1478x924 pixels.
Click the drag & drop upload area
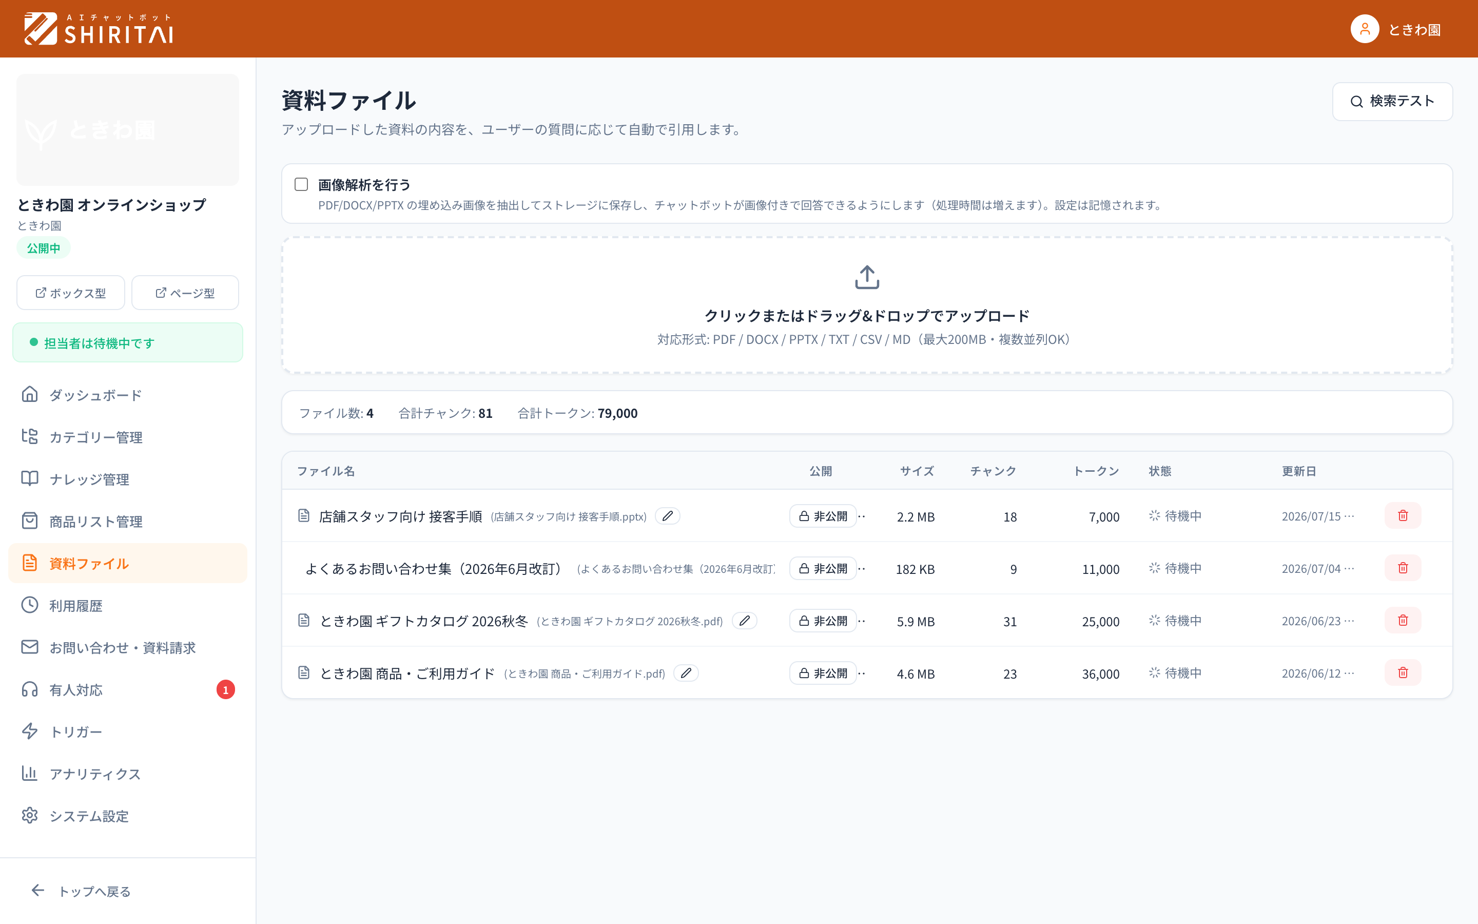click(867, 305)
